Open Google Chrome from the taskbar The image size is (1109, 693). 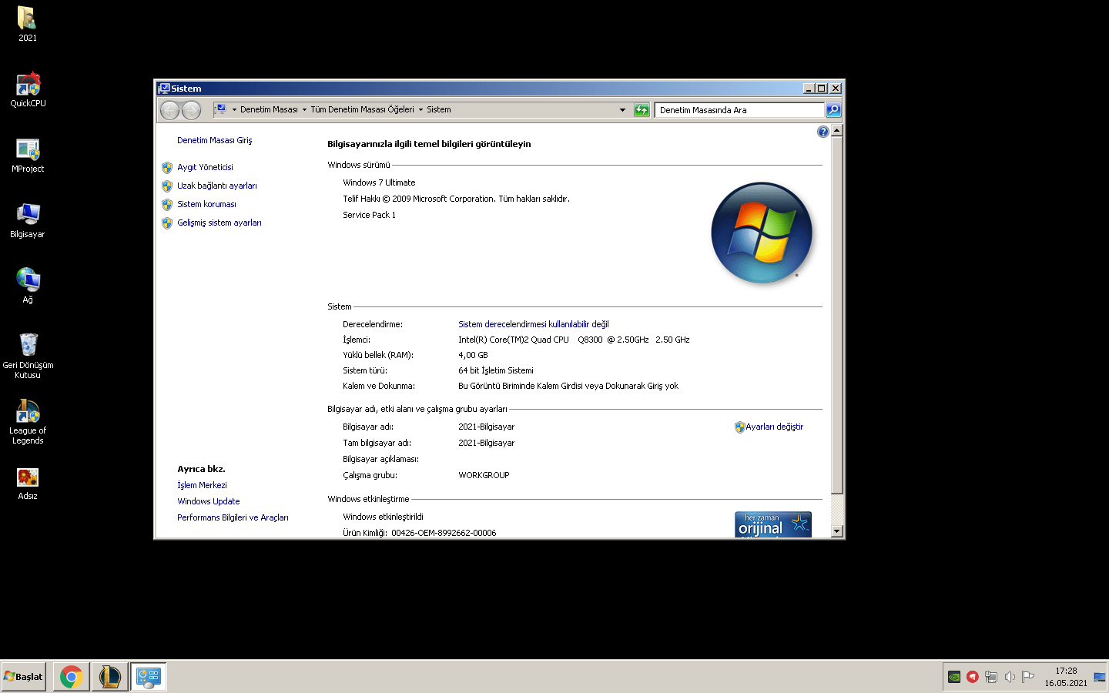pyautogui.click(x=71, y=677)
